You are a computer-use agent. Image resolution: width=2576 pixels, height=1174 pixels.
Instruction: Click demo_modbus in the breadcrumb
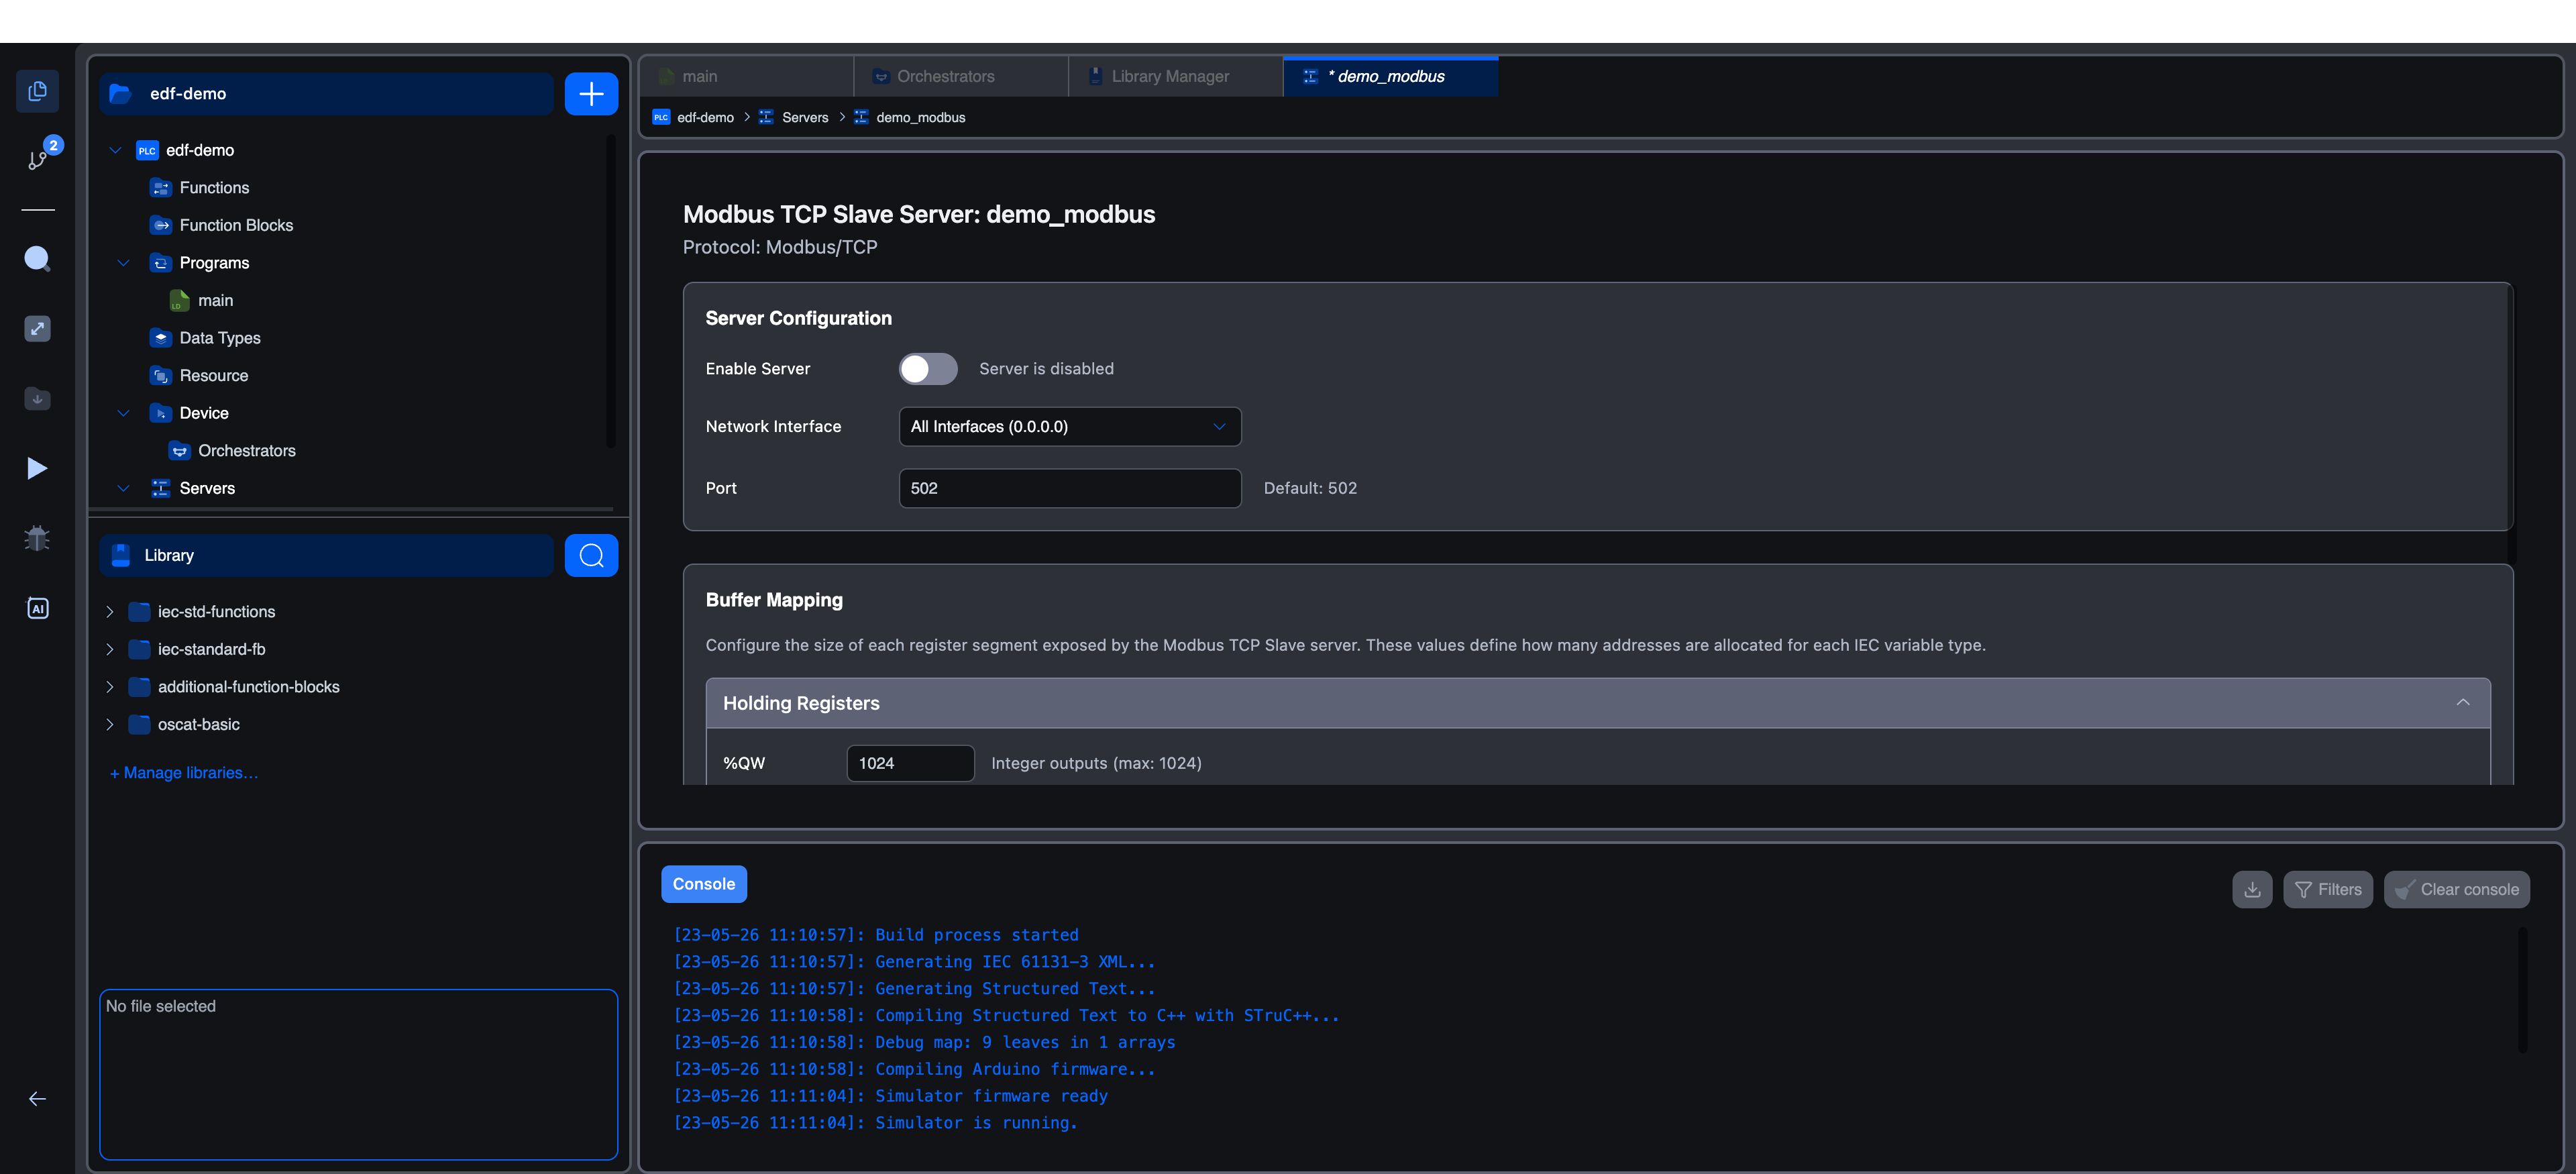[920, 117]
